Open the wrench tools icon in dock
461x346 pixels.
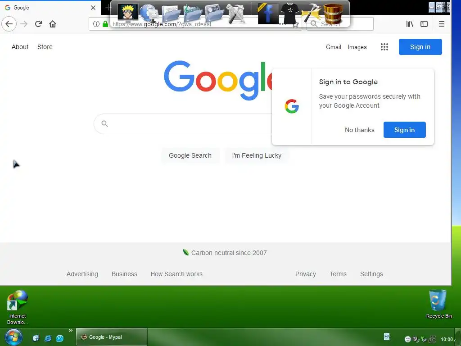(x=235, y=14)
